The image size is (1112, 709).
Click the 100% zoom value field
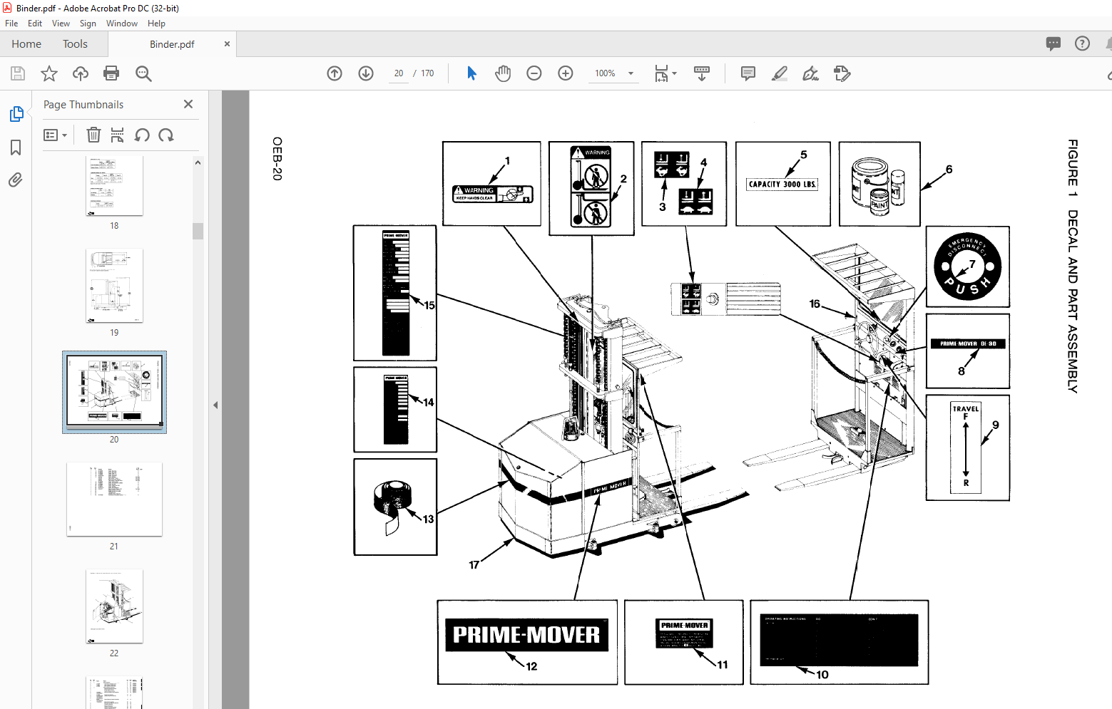pos(606,73)
